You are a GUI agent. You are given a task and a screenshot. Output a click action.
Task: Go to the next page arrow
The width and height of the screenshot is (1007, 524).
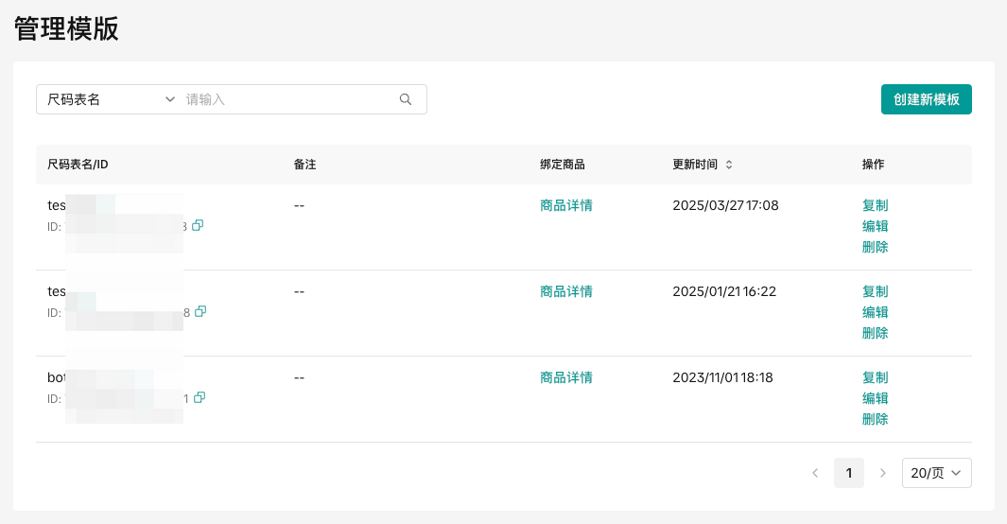pos(883,473)
